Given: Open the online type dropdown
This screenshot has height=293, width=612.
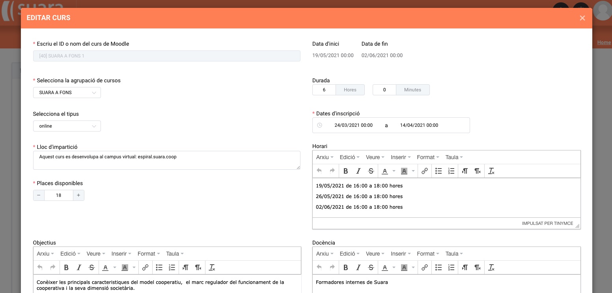Looking at the screenshot, I should 67,126.
